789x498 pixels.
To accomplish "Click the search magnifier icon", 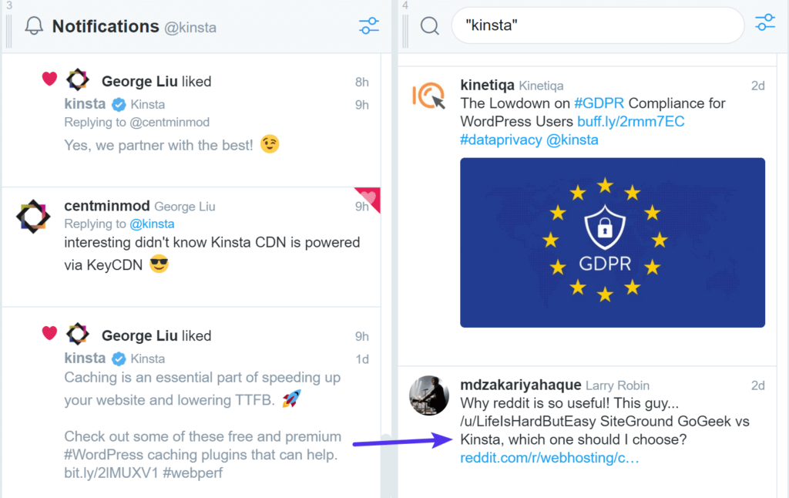I will pyautogui.click(x=429, y=26).
